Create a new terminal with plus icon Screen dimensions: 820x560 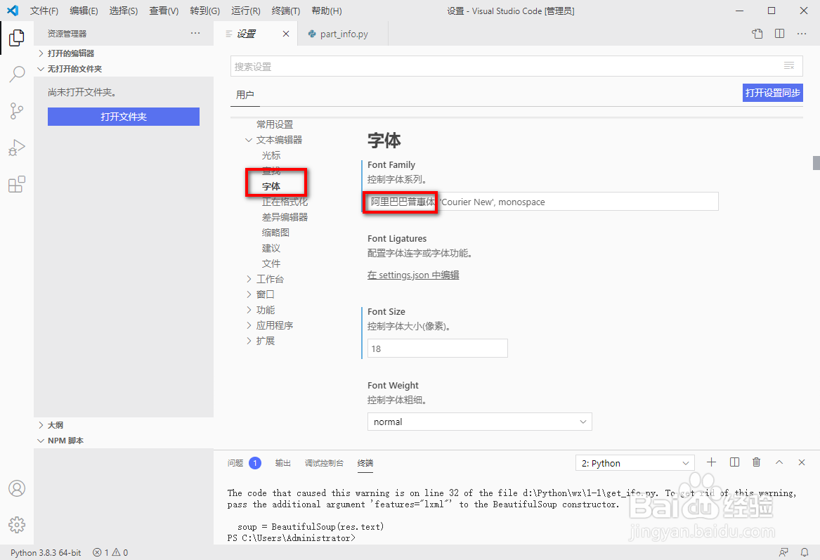tap(711, 462)
